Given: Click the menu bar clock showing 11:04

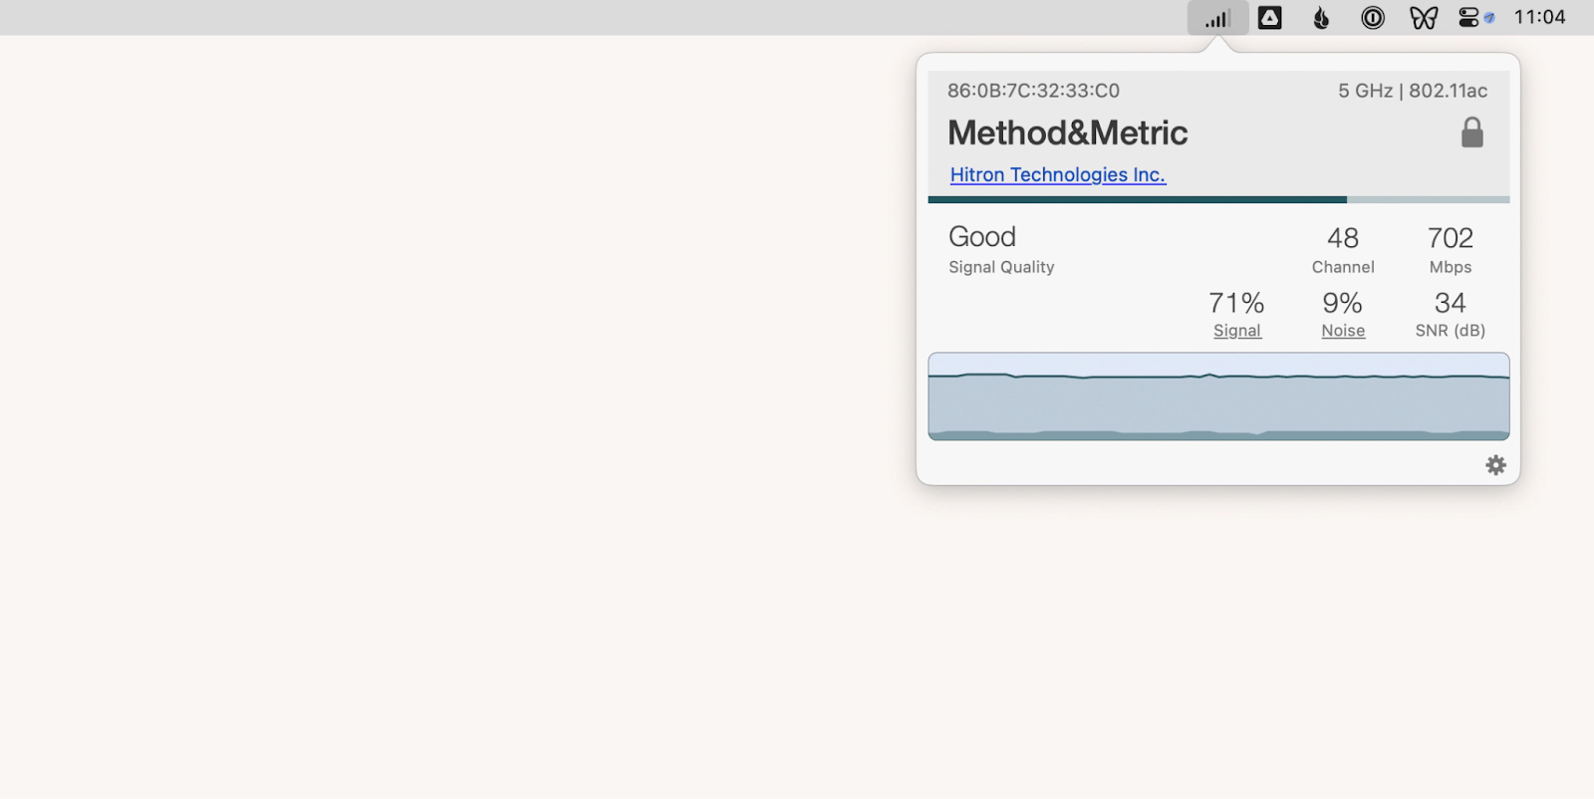Looking at the screenshot, I should pyautogui.click(x=1539, y=18).
